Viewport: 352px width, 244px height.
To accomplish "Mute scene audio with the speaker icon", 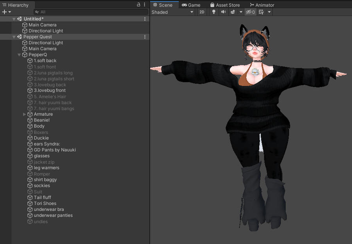I will click(x=223, y=12).
